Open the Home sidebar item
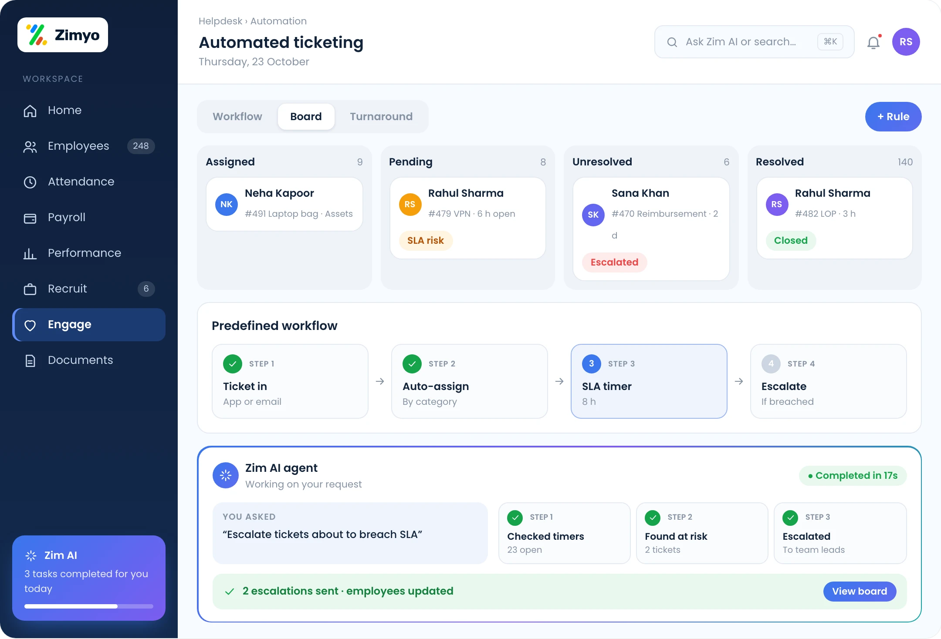Image resolution: width=941 pixels, height=639 pixels. (89, 110)
